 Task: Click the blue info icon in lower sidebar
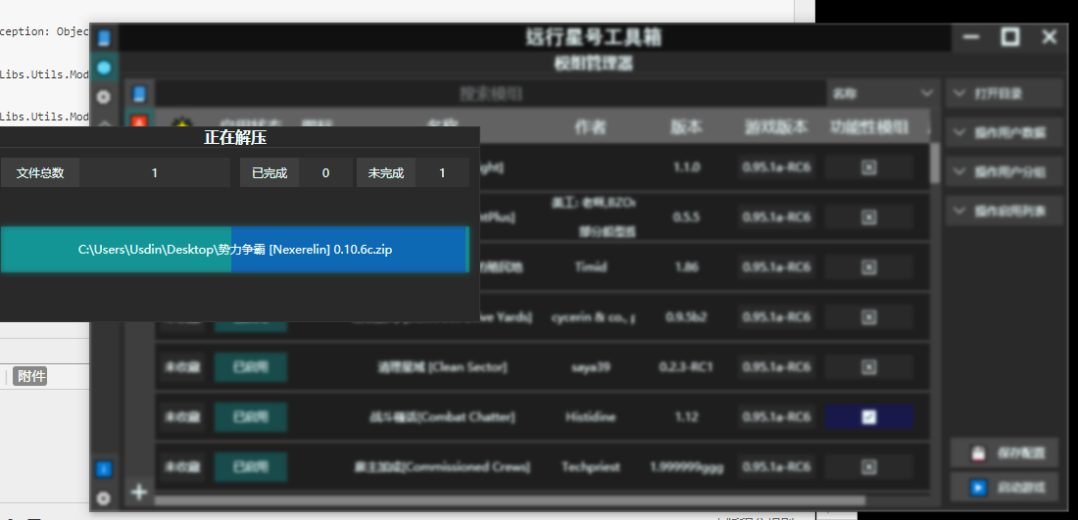click(x=103, y=469)
